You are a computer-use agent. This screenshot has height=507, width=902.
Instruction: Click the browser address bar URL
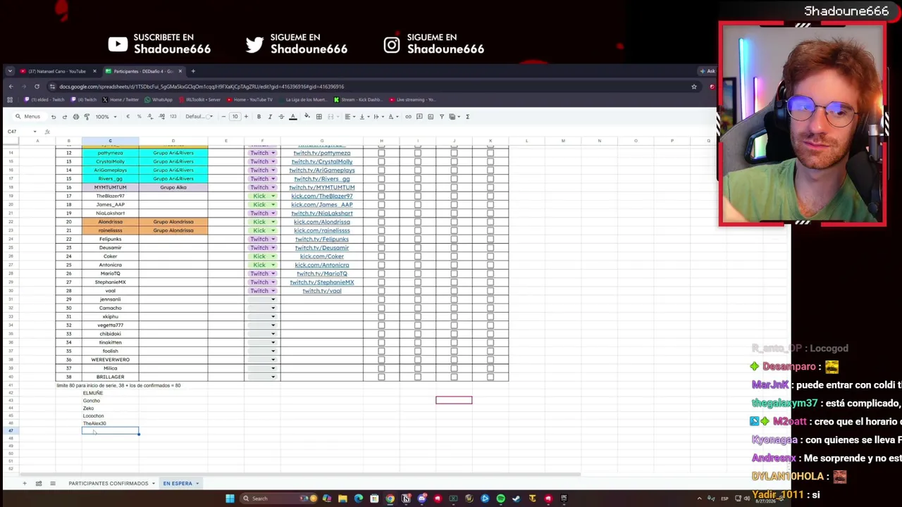(202, 87)
